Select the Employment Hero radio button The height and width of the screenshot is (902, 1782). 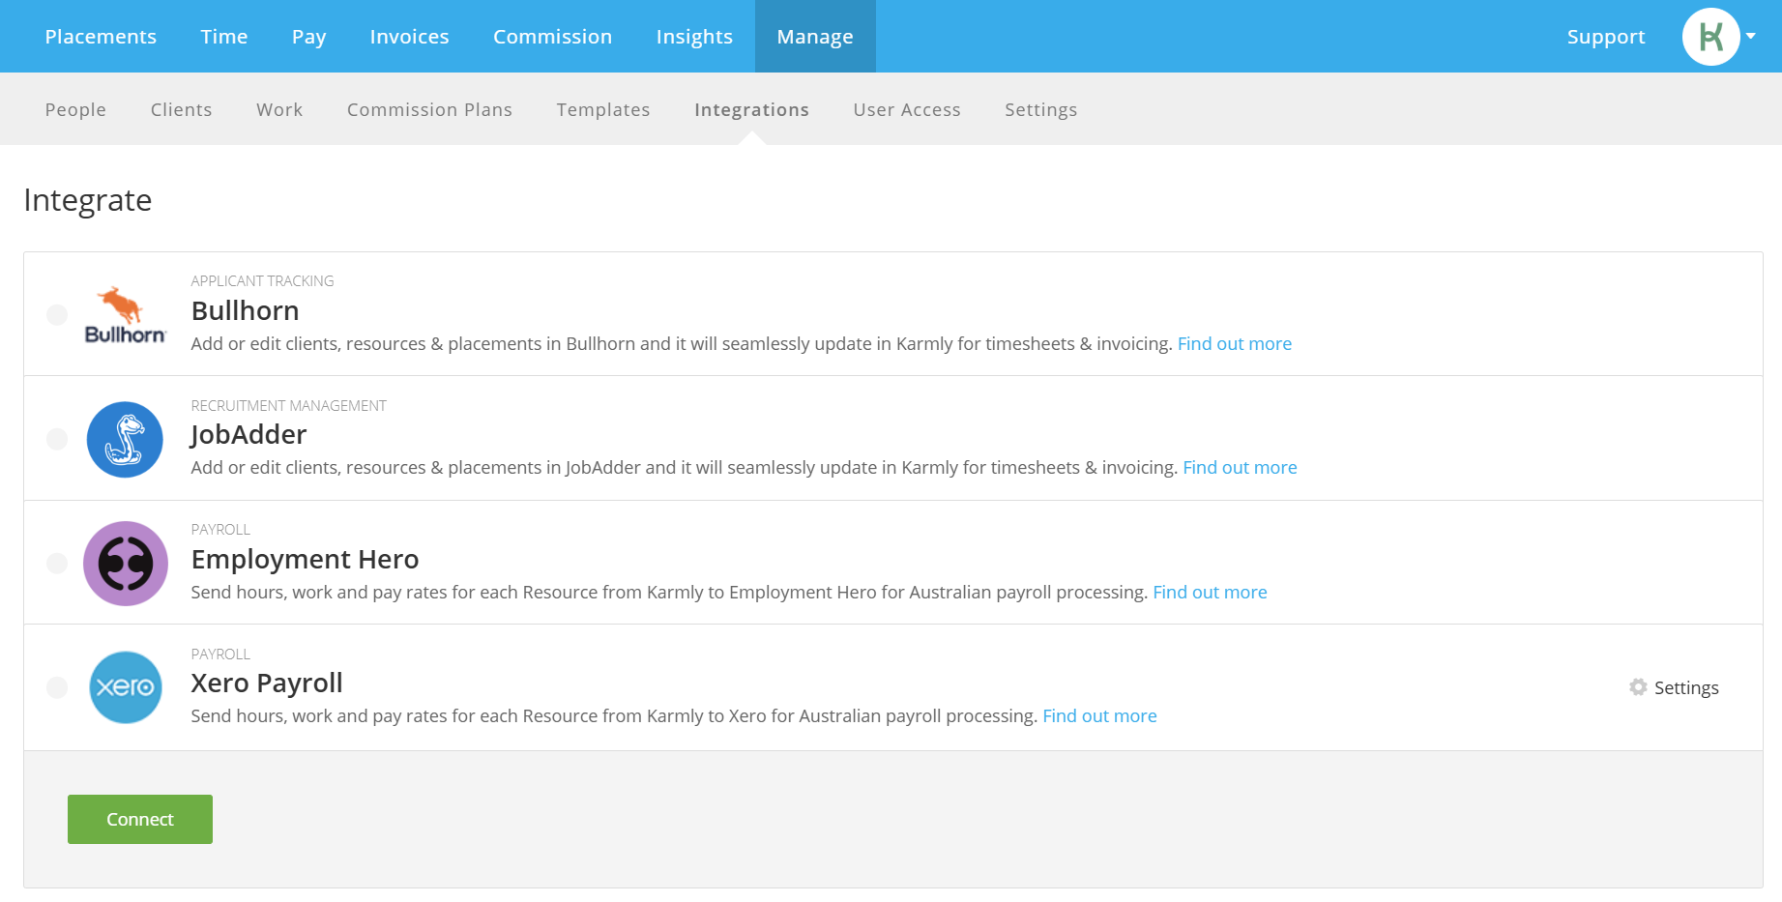point(57,564)
